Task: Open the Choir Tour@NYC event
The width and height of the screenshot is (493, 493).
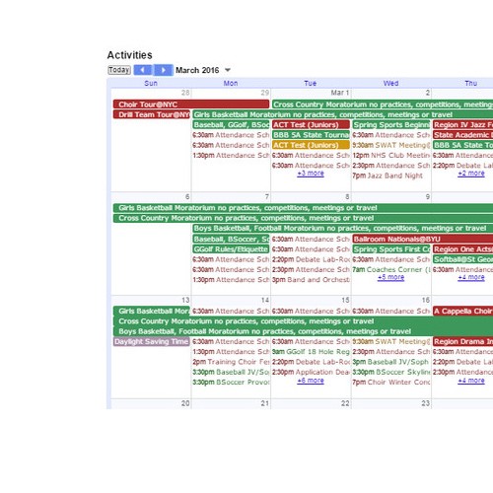Action: [x=191, y=105]
